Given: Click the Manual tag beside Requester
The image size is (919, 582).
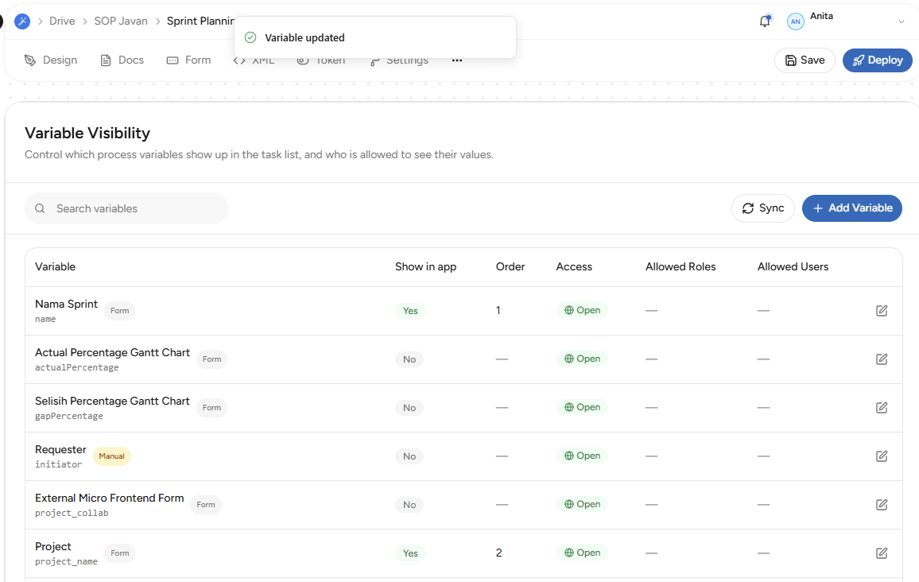Looking at the screenshot, I should [111, 456].
